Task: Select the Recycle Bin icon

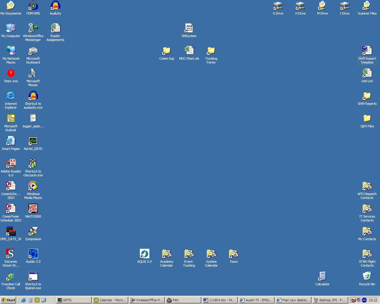Action: click(367, 279)
